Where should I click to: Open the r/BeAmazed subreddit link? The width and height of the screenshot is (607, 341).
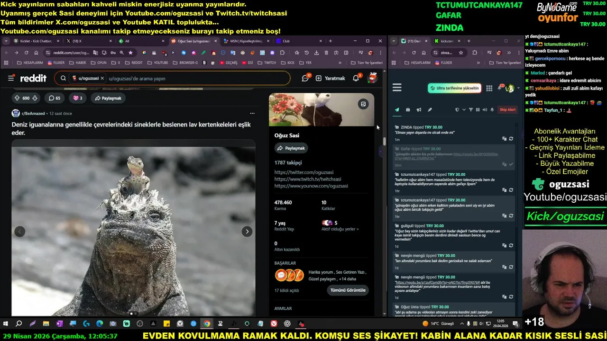click(x=34, y=113)
